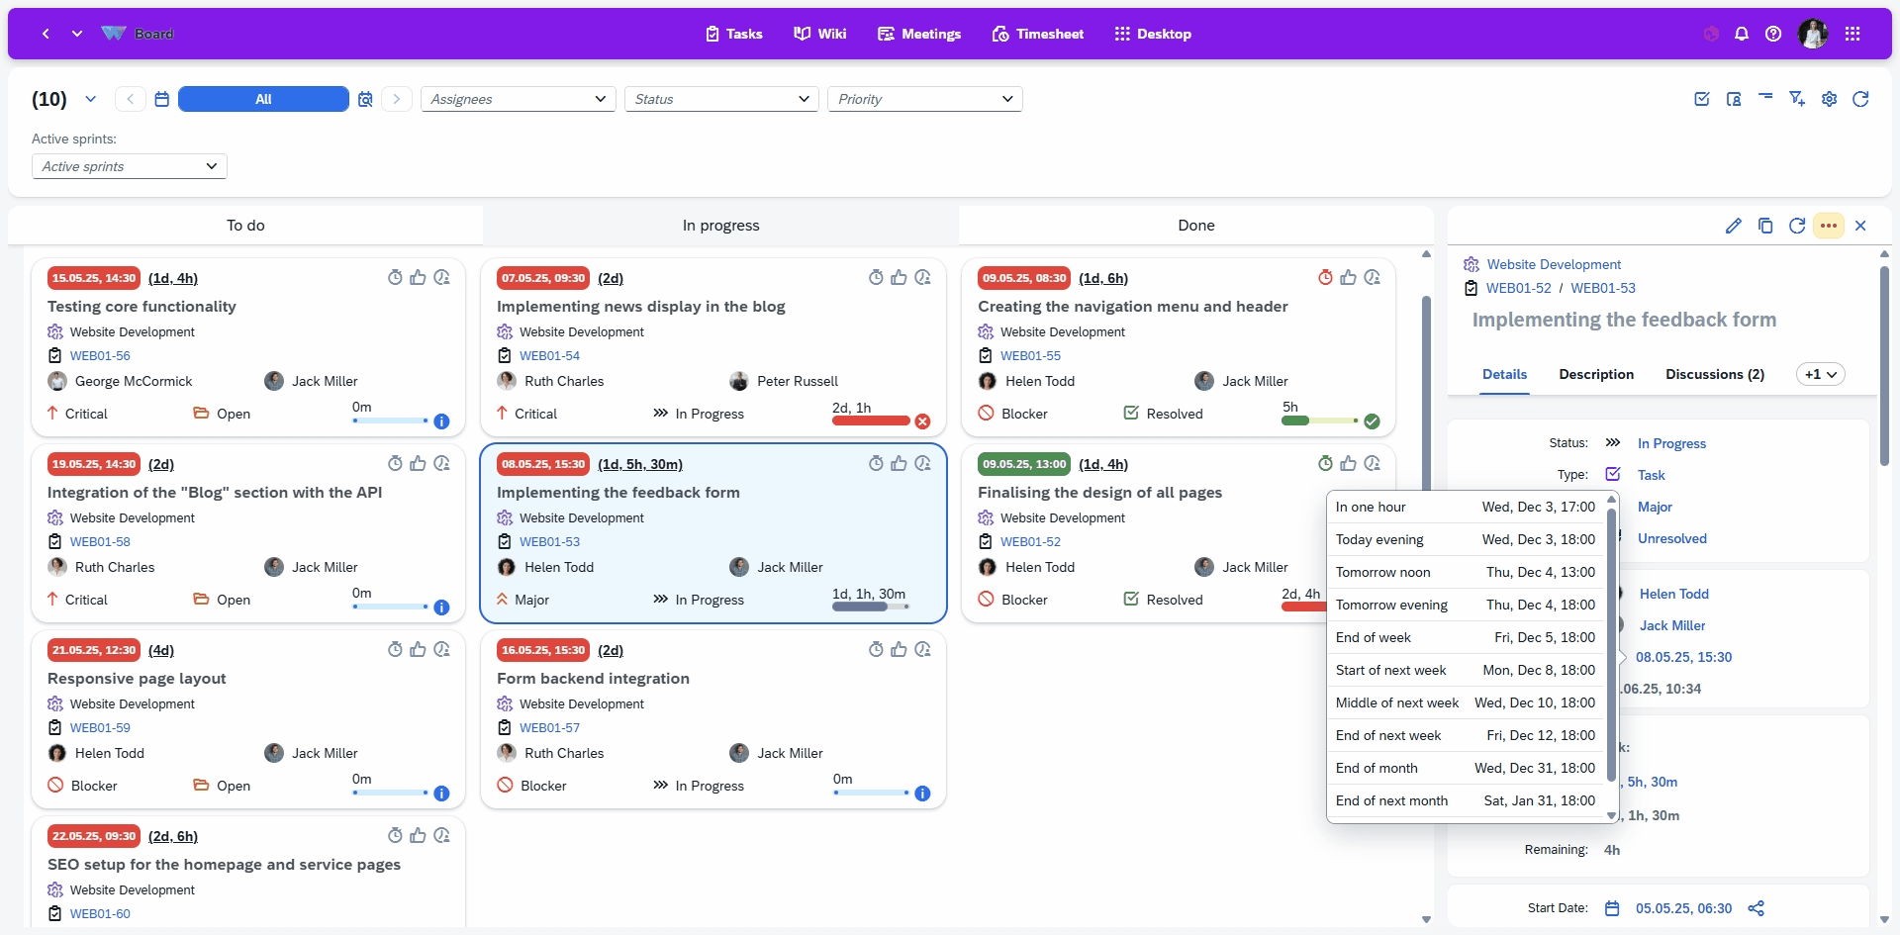Open the Timesheet menu item
Screen dimensions: 1900x935
point(1038,34)
